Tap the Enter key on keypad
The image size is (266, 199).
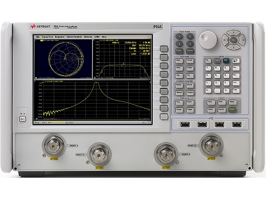click(x=235, y=90)
